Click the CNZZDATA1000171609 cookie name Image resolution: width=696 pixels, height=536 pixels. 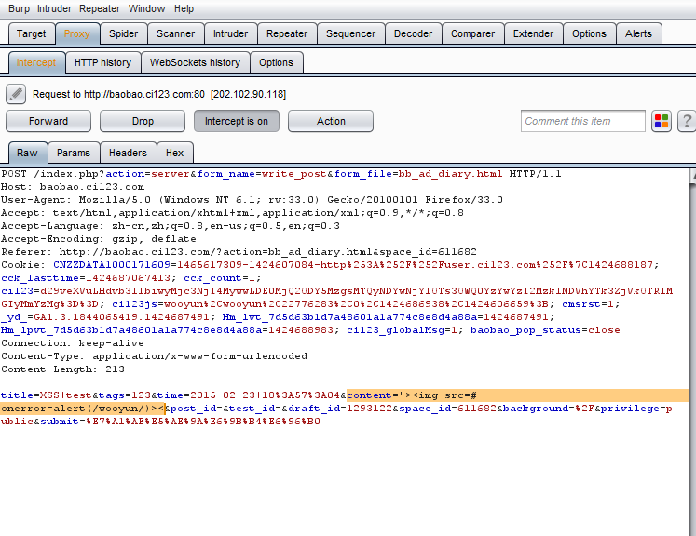tap(112, 265)
